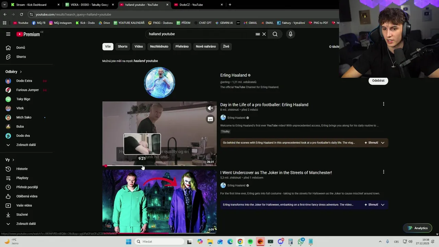Go back with the browser back arrow
Image resolution: width=439 pixels, height=247 pixels.
pyautogui.click(x=5, y=14)
